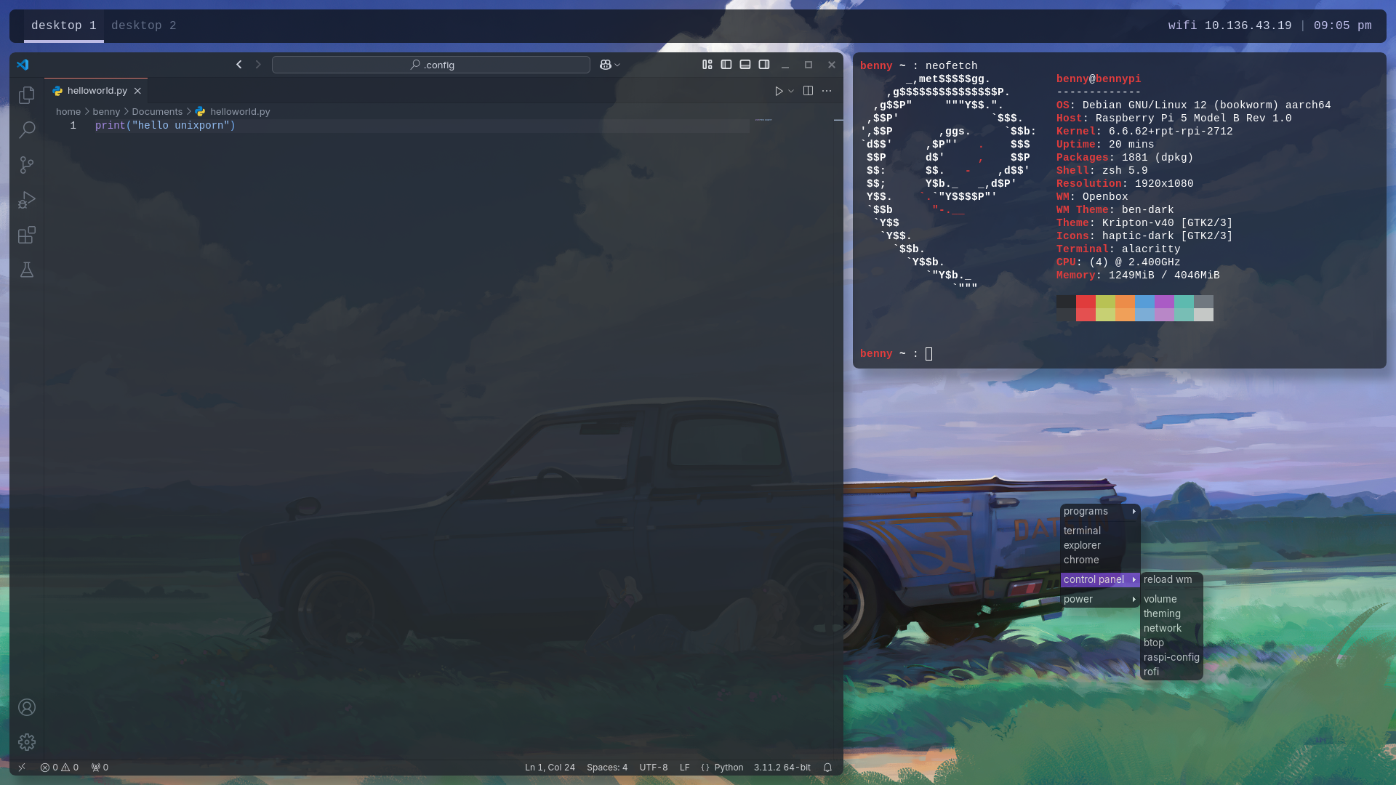Select the 3.11.2 64-bit interpreter
The height and width of the screenshot is (785, 1396).
click(782, 767)
